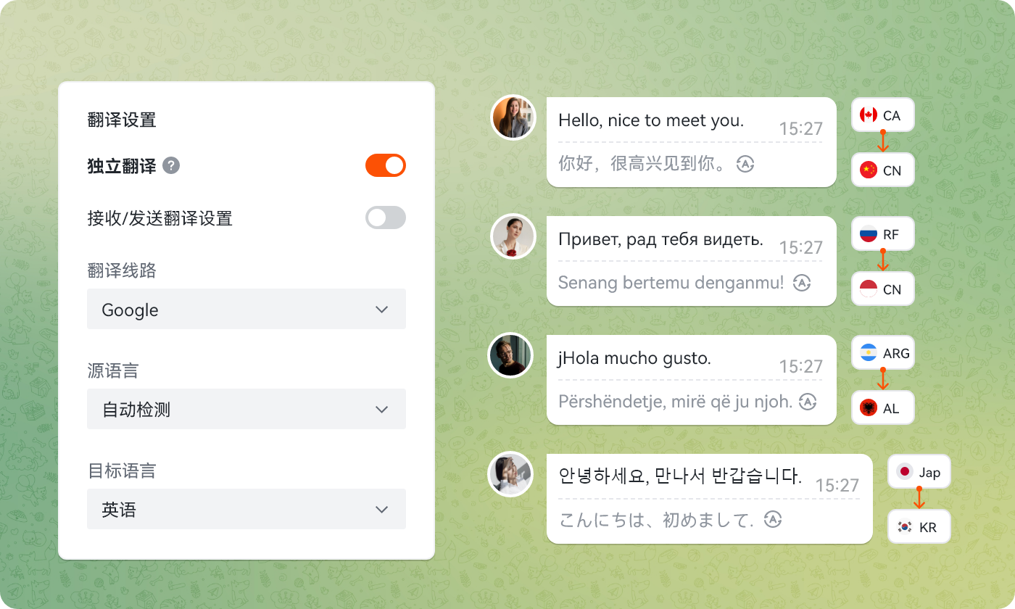Click the help icon beside 独立翻译
Image resolution: width=1015 pixels, height=609 pixels.
[171, 166]
